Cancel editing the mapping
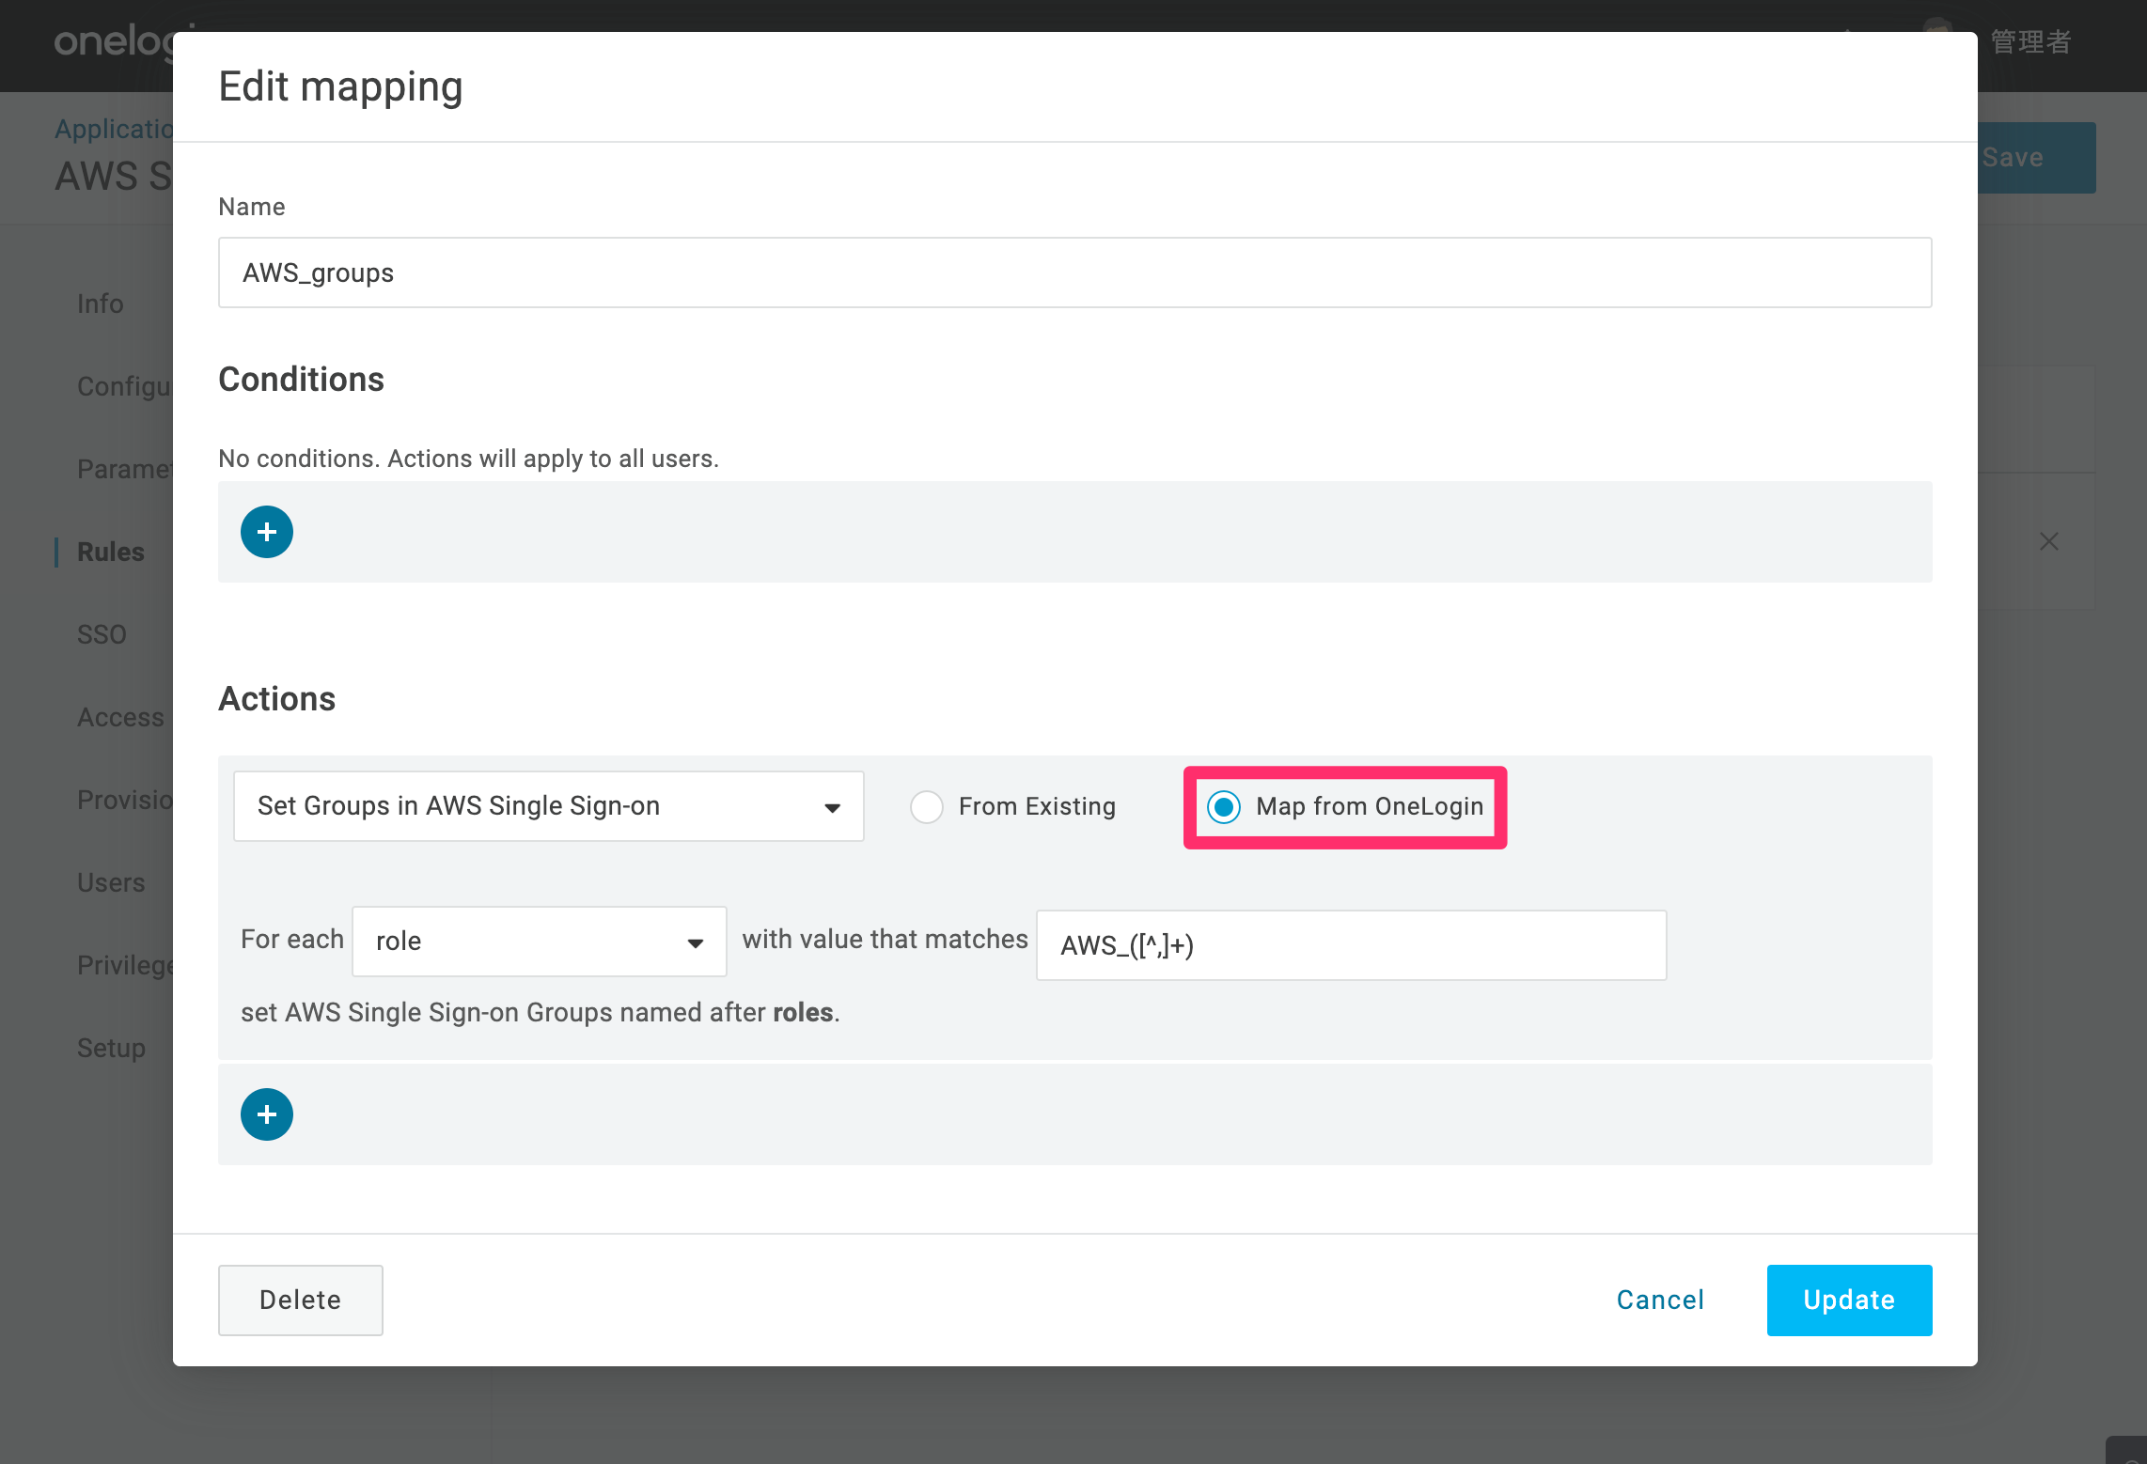Viewport: 2147px width, 1464px height. pyautogui.click(x=1660, y=1300)
